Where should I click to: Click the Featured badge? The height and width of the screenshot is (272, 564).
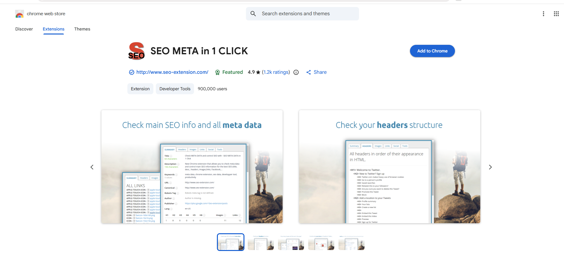[x=229, y=72]
